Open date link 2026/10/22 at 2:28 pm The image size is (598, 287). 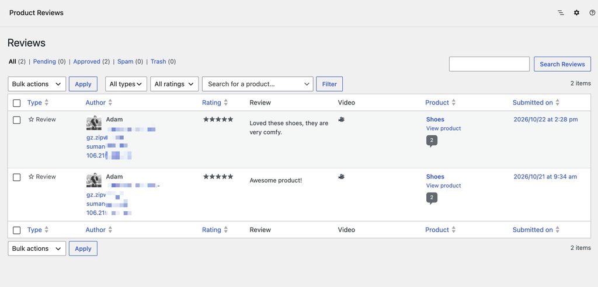[x=546, y=120]
